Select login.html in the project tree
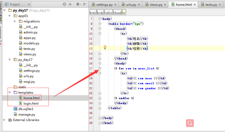Image resolution: width=225 pixels, height=132 pixels. 31,104
